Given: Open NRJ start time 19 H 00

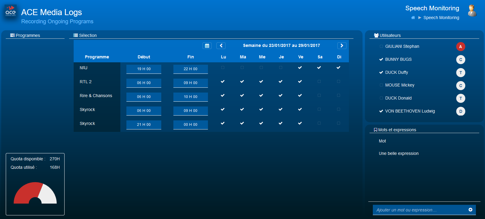Looking at the screenshot, I should (144, 69).
